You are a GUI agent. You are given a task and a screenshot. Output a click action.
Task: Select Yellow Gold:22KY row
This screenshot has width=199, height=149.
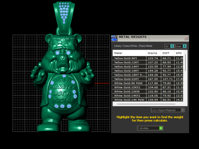(148, 79)
